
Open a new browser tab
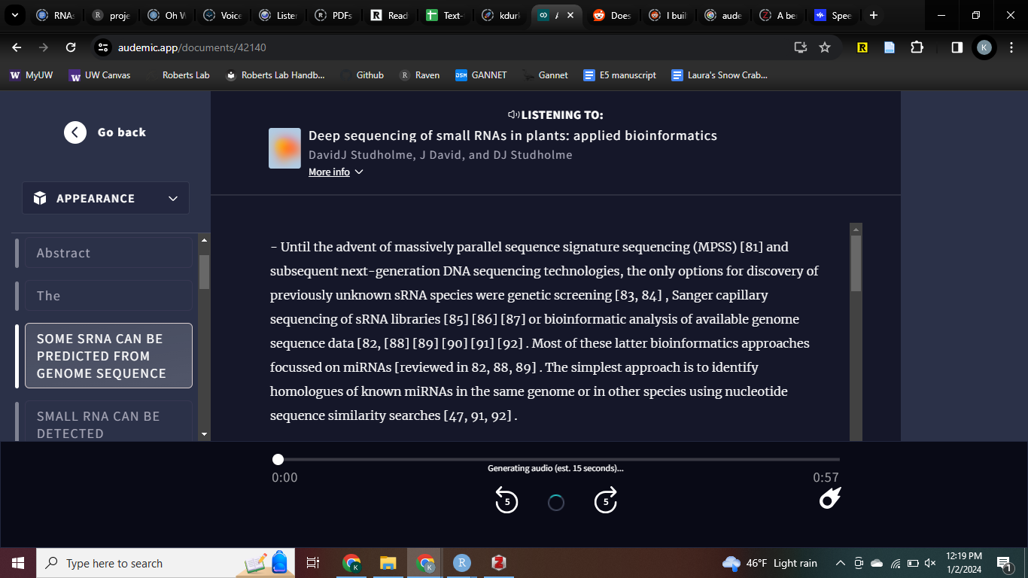click(873, 15)
